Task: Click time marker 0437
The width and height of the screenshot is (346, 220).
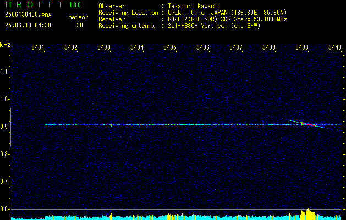Action: point(236,47)
